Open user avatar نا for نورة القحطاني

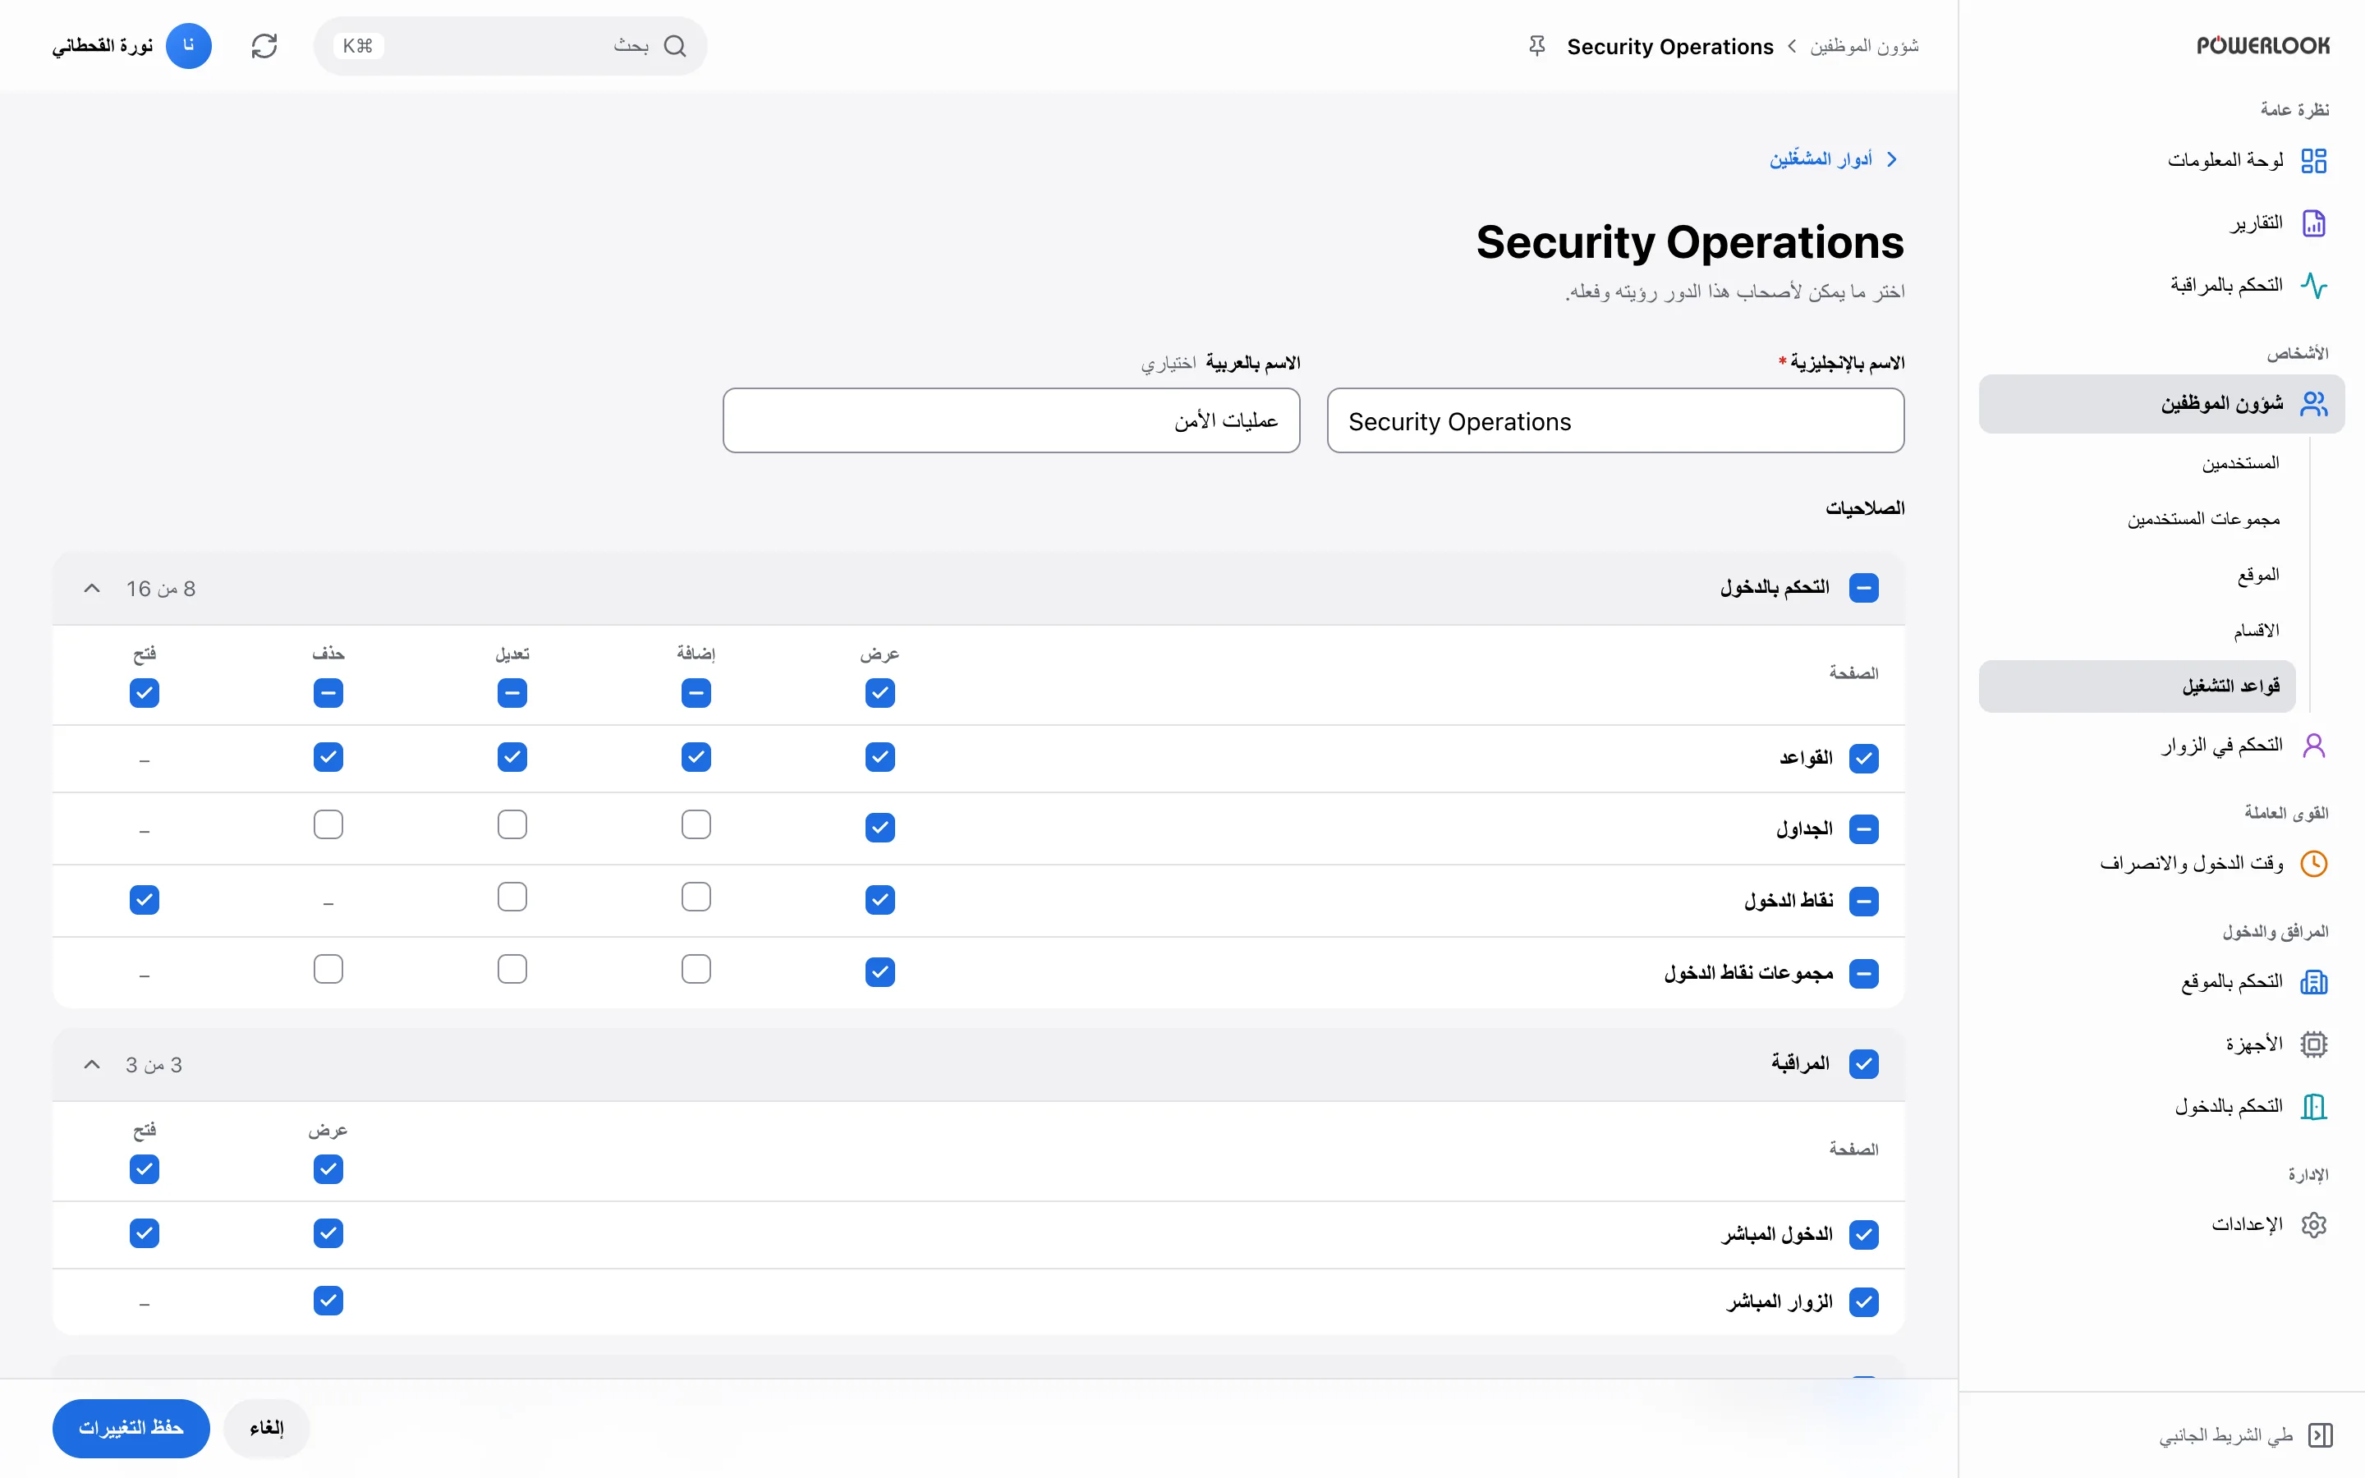(x=189, y=46)
